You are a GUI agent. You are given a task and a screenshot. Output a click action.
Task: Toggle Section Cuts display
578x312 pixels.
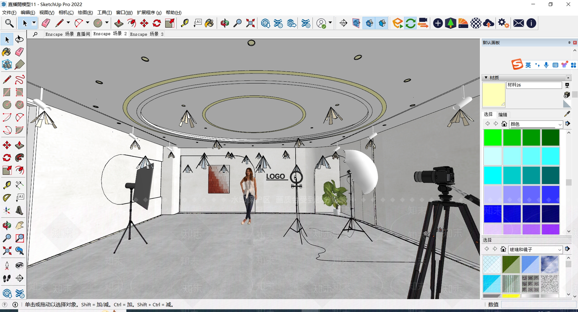[x=369, y=23]
